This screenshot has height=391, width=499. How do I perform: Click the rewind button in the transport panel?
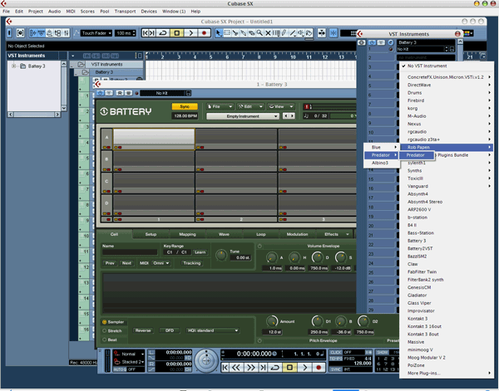(x=238, y=367)
